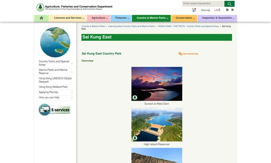
Task: Click the GeoInfo Map magnifier icon
Action: point(180,54)
